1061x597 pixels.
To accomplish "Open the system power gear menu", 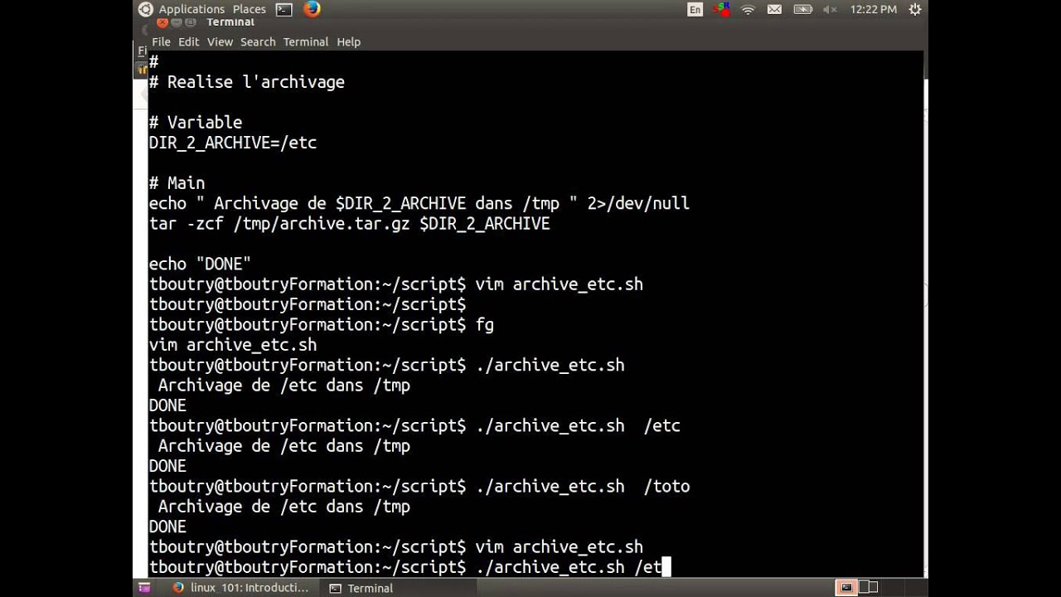I will click(x=915, y=9).
